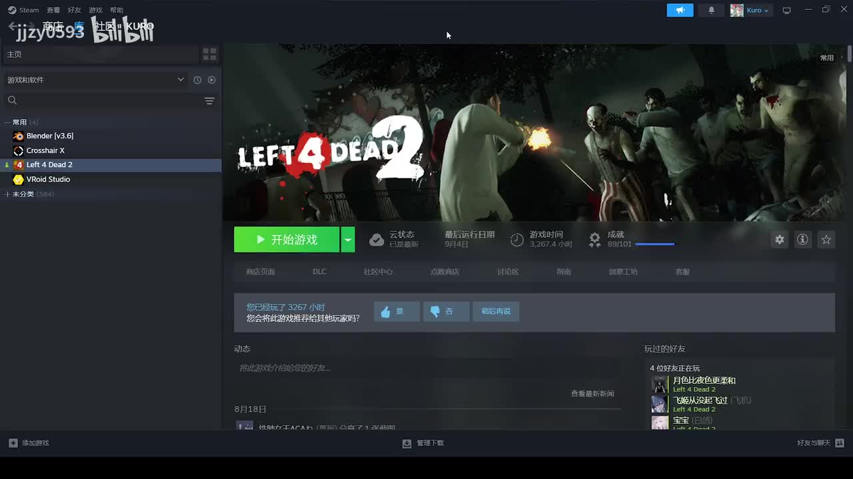Image resolution: width=853 pixels, height=479 pixels.
Task: Open the 指南 tab
Action: click(x=564, y=271)
